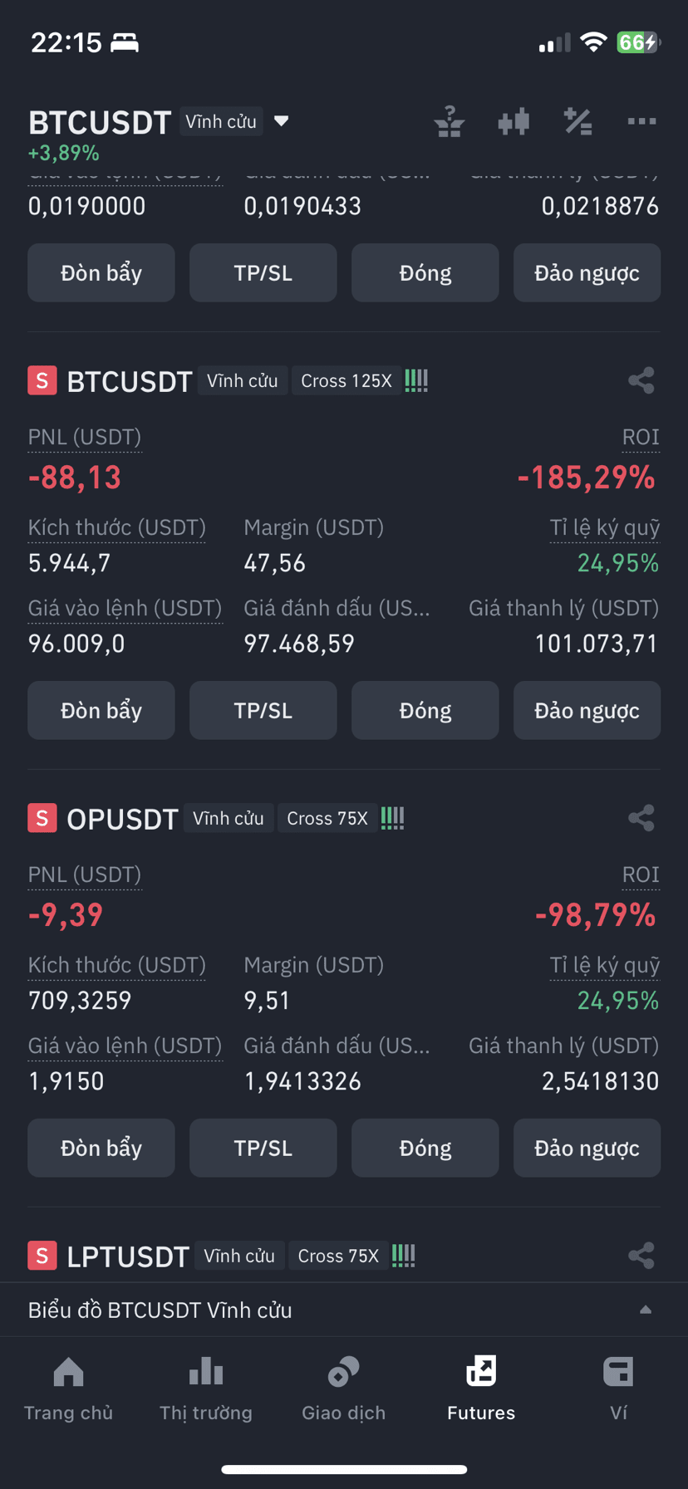Share the BTCUSDT short position

click(x=641, y=380)
